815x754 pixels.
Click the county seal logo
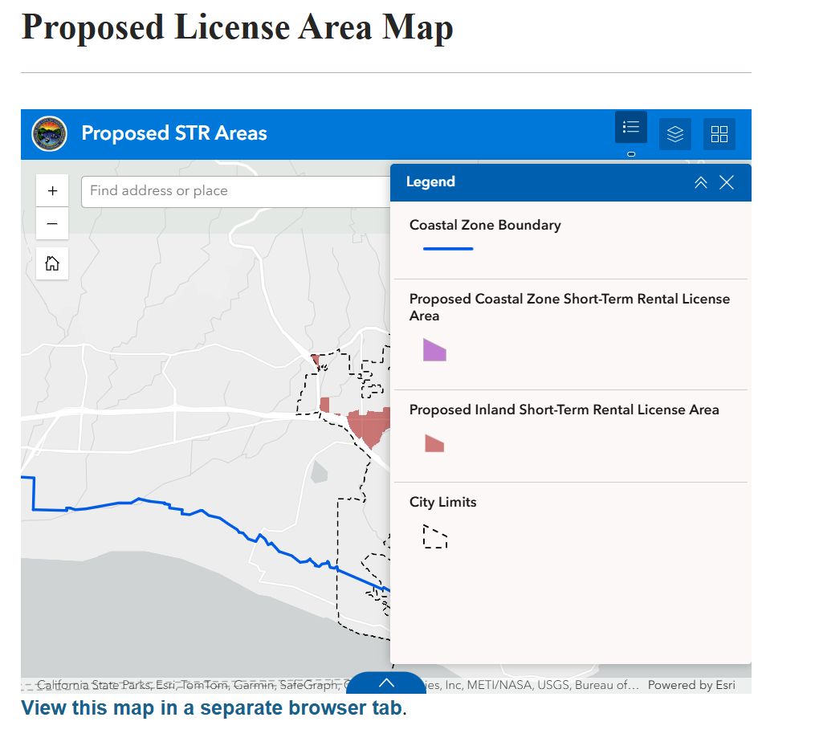tap(49, 133)
